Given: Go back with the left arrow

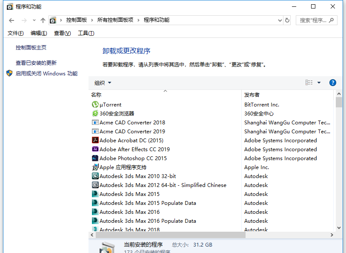Looking at the screenshot, I should [x=11, y=20].
